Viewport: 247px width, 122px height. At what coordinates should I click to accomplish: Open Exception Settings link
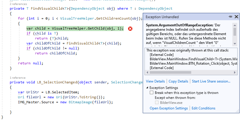[x=169, y=108]
